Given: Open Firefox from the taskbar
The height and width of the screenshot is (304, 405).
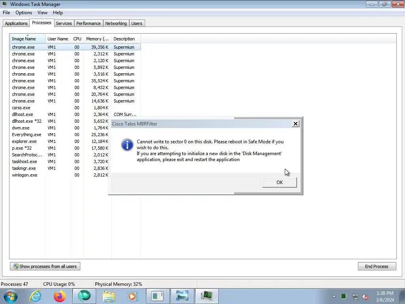Looking at the screenshot, I should point(59,296).
